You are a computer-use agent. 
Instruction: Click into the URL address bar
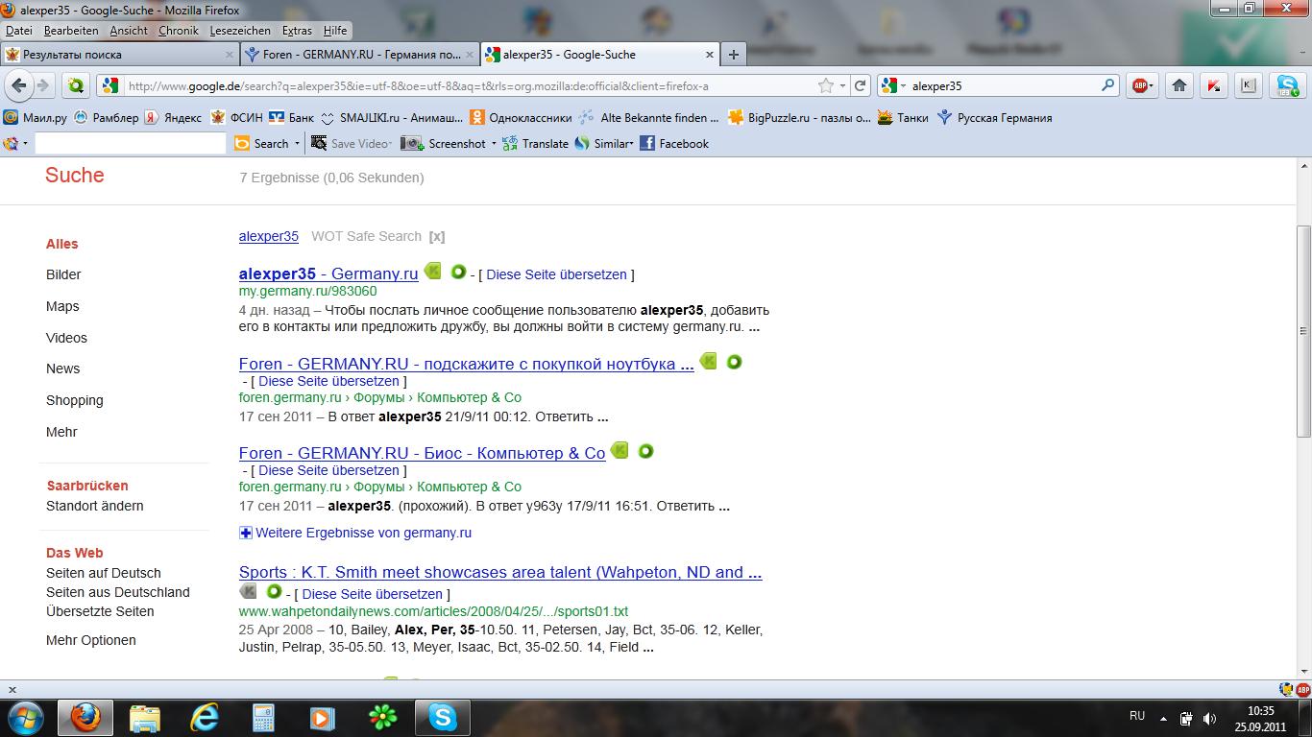(471, 85)
